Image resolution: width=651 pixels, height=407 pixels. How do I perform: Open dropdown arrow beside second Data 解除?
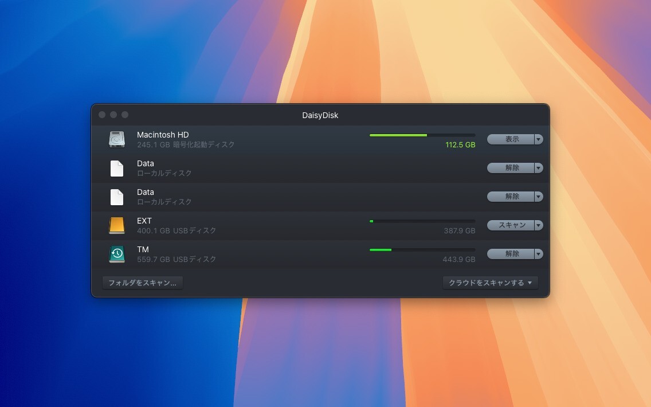coord(539,197)
